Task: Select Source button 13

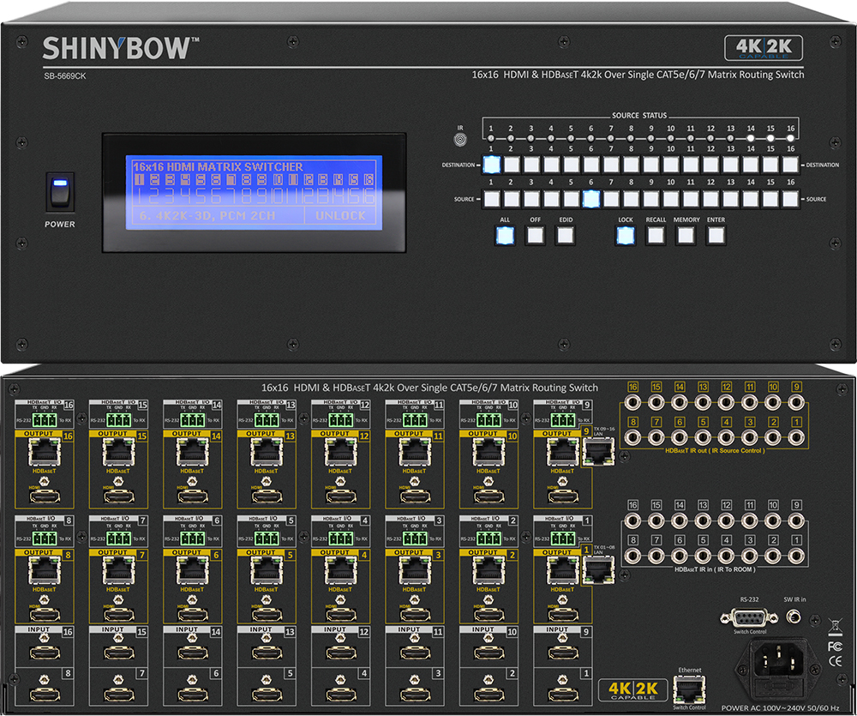Action: 731,199
